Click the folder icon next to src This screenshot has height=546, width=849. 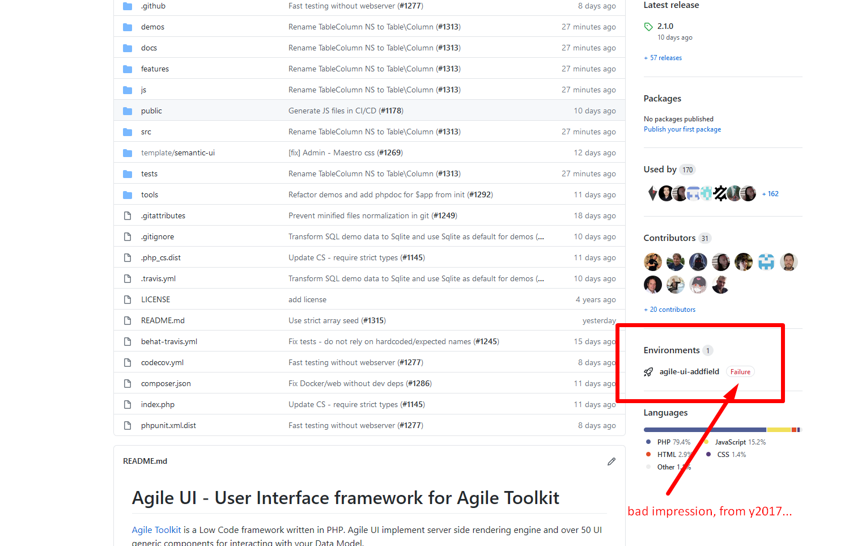(127, 131)
